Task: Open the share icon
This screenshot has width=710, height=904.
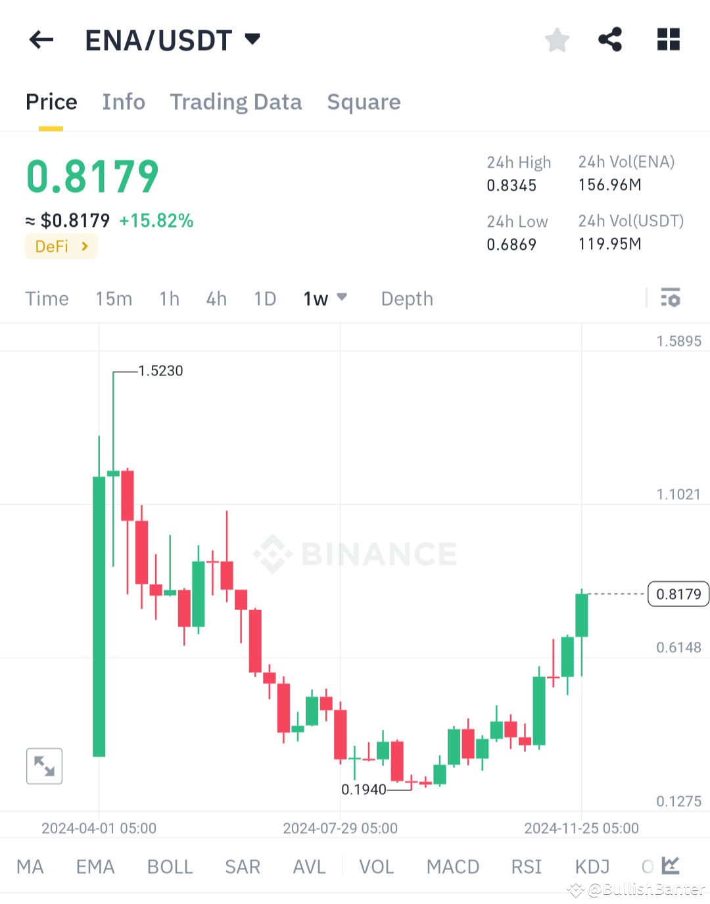Action: click(x=609, y=39)
